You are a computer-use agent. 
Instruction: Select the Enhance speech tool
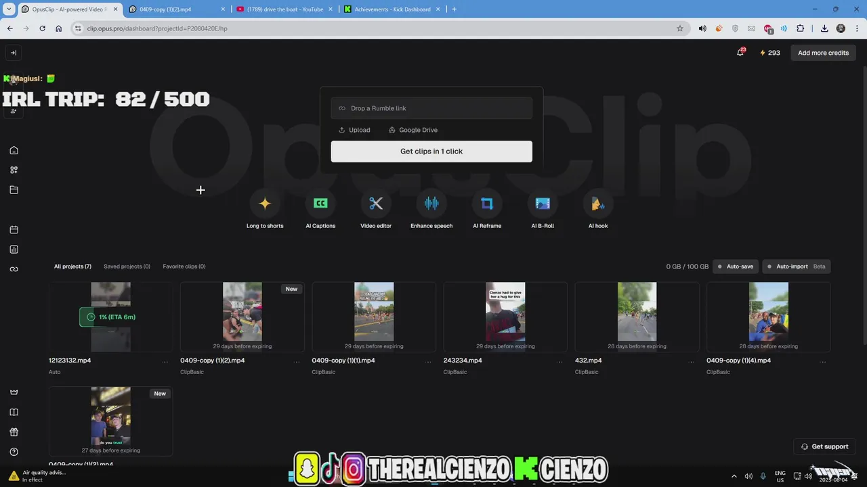click(431, 210)
